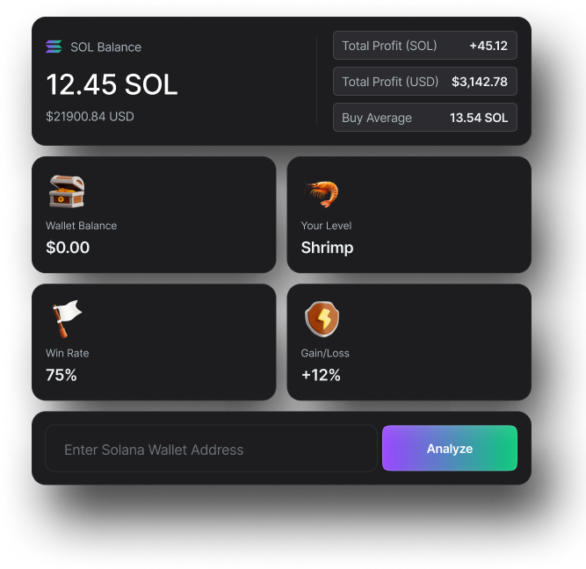Click the Shrimp level text
586x569 pixels.
tap(327, 248)
